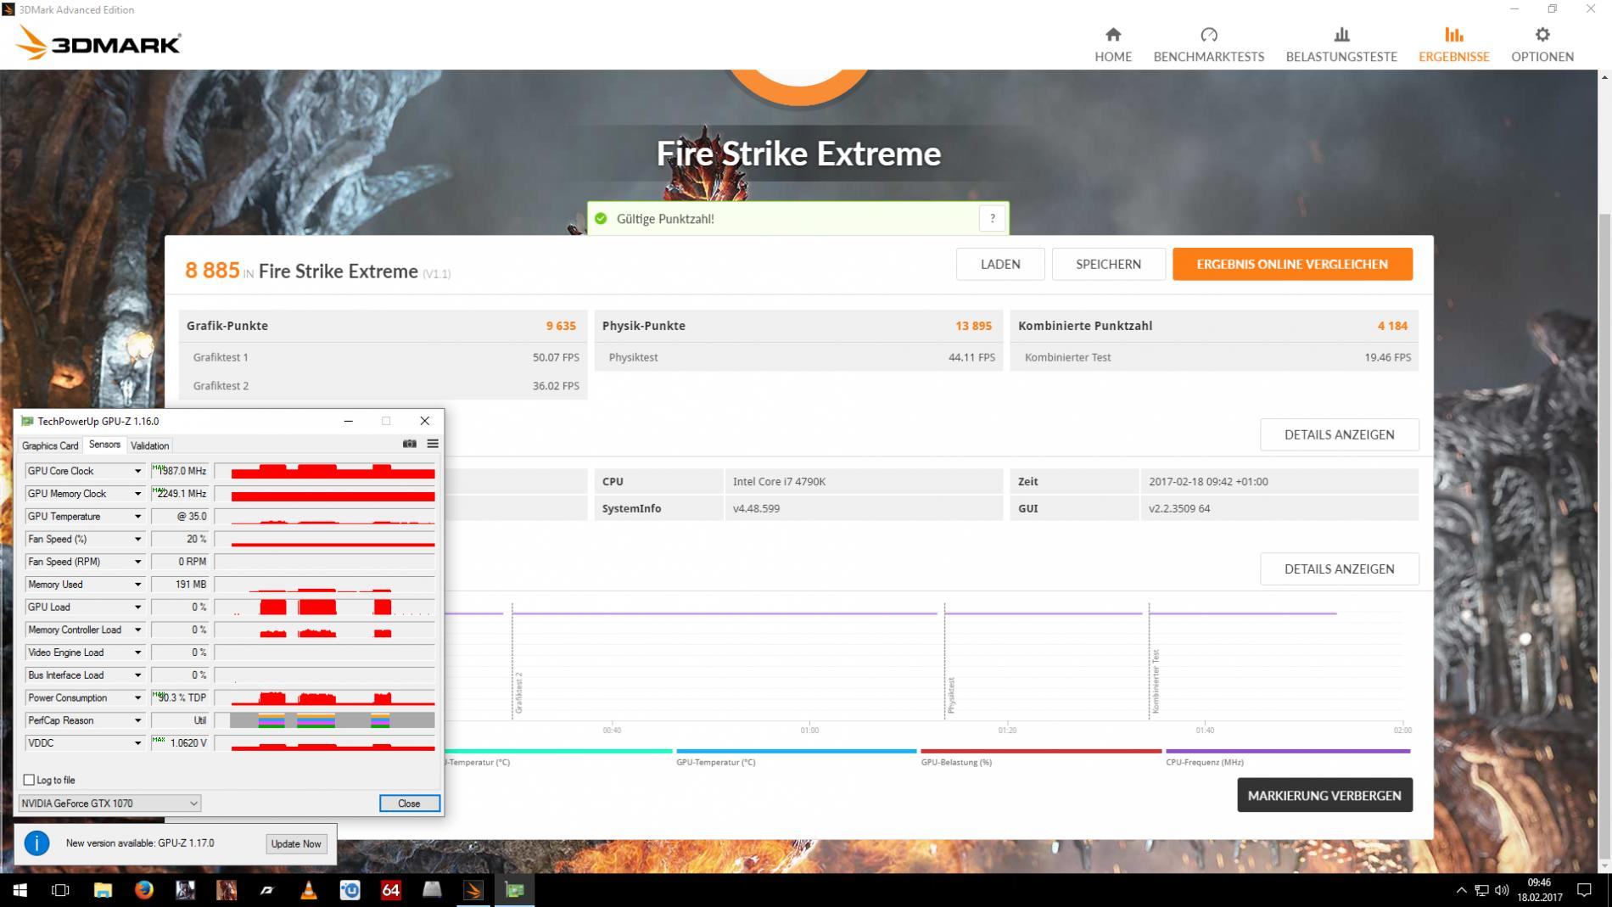Open the GPU-Z hamburger menu

[433, 444]
